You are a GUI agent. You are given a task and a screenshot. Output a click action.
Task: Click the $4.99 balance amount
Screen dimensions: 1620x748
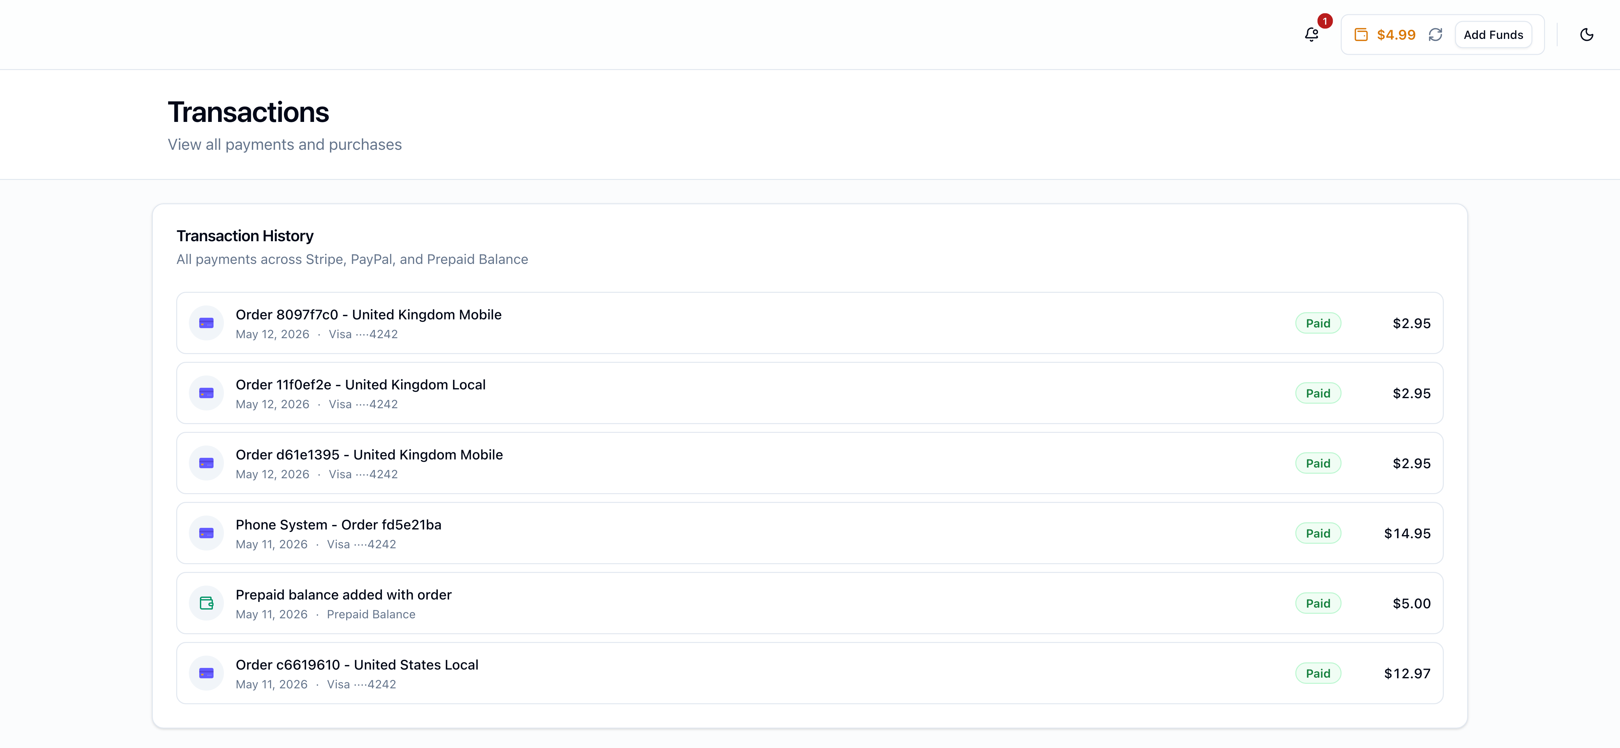point(1396,35)
